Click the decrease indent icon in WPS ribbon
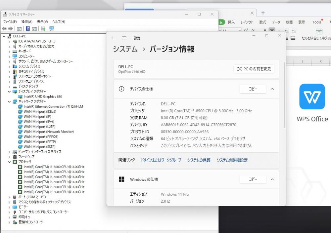Viewport: 331px width, 233px height. pos(286,30)
